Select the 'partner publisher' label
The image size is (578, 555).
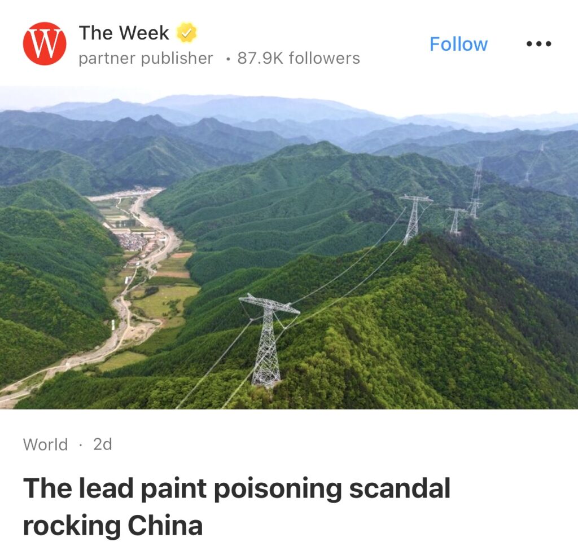(x=146, y=58)
